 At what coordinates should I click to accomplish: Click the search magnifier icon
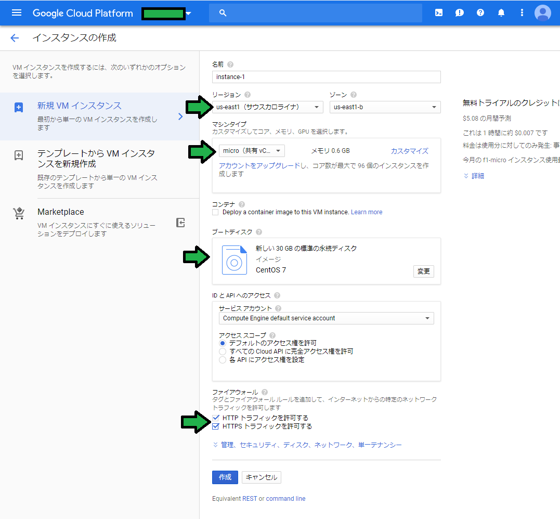(x=223, y=13)
